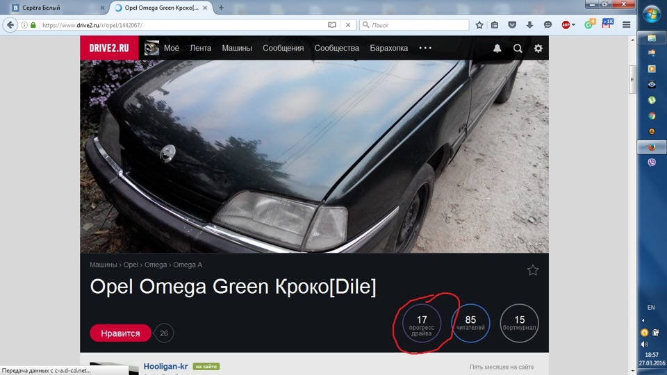Show hidden tray icons arrow
This screenshot has height=375, width=667.
click(x=643, y=320)
